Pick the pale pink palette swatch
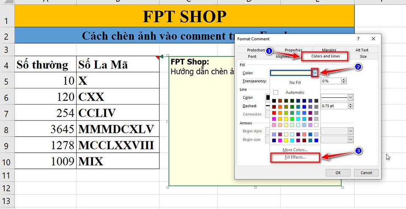Viewport: 406px width, 209px height. point(274,125)
